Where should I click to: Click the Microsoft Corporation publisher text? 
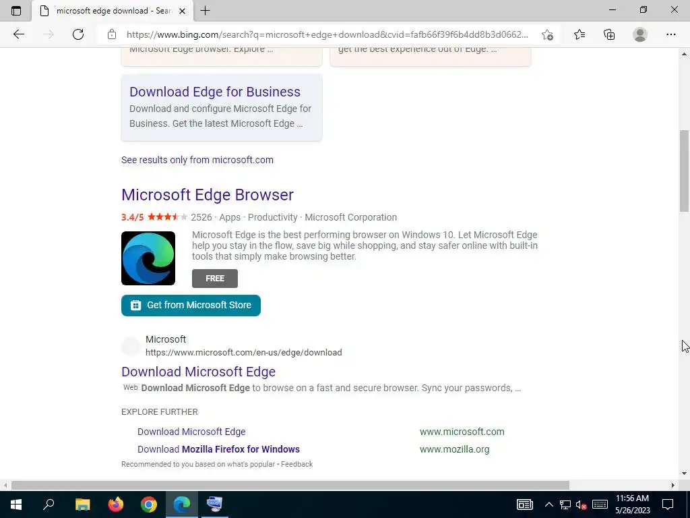(350, 217)
